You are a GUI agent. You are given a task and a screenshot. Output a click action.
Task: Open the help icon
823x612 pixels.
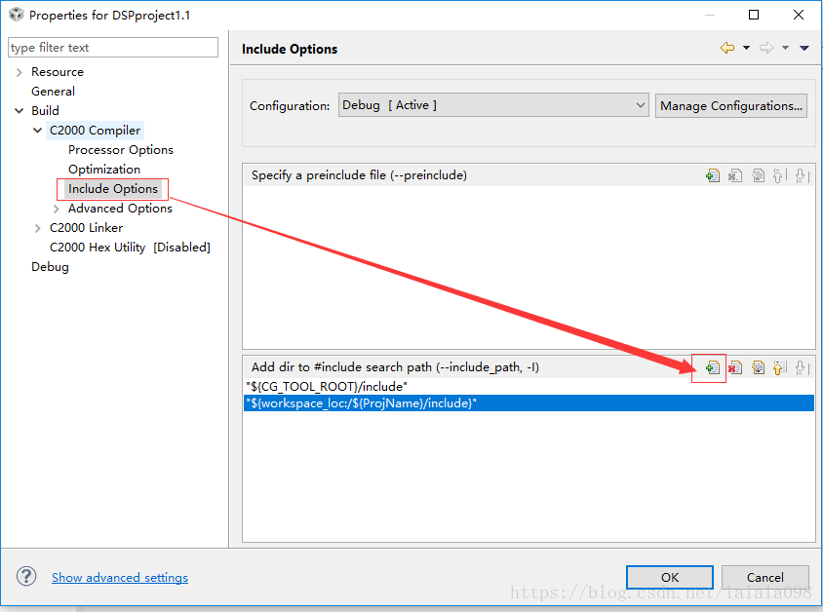click(x=26, y=576)
